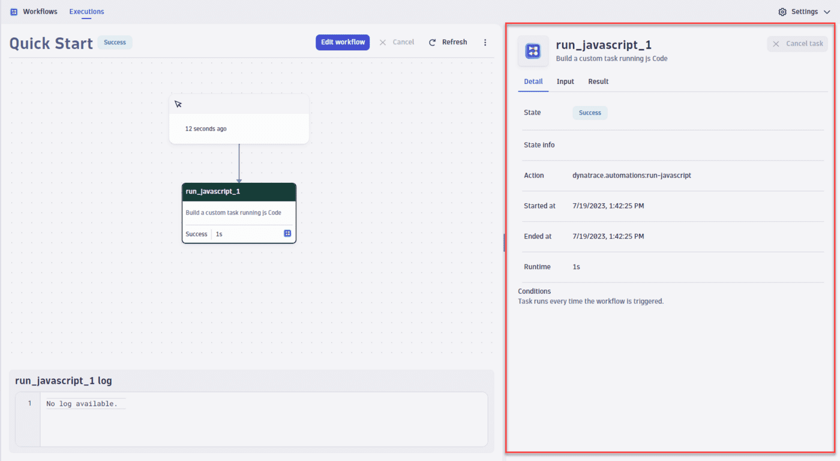Click the refresh arrow icon on the toolbar
This screenshot has width=840, height=461.
(x=432, y=42)
